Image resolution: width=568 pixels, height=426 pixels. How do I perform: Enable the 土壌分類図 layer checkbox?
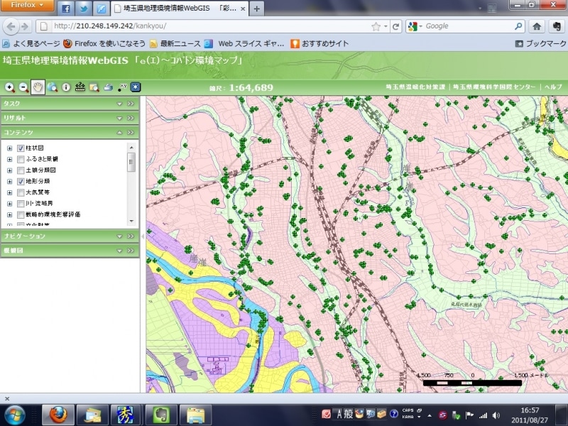coord(21,170)
